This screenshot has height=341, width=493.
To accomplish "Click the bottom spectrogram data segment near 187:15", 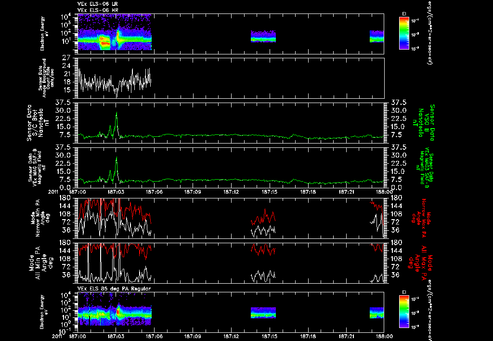I will [x=263, y=313].
